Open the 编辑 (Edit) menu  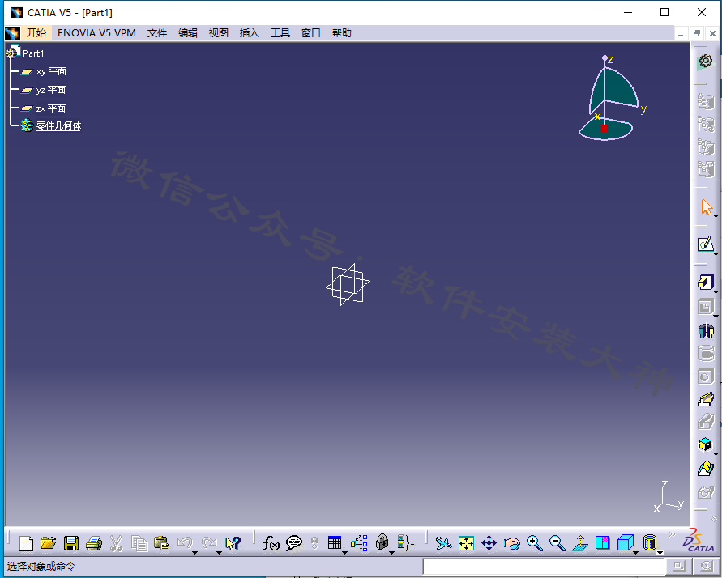click(x=188, y=33)
